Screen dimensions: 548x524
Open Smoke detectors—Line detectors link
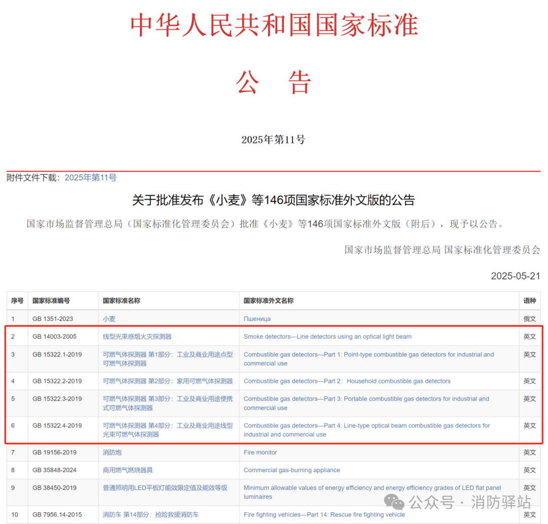click(327, 336)
